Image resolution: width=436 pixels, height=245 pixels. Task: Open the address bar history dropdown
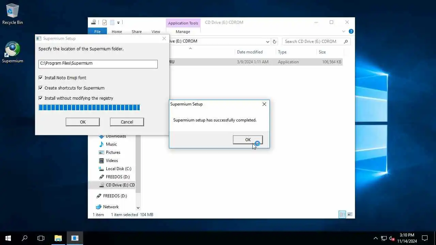click(x=268, y=42)
